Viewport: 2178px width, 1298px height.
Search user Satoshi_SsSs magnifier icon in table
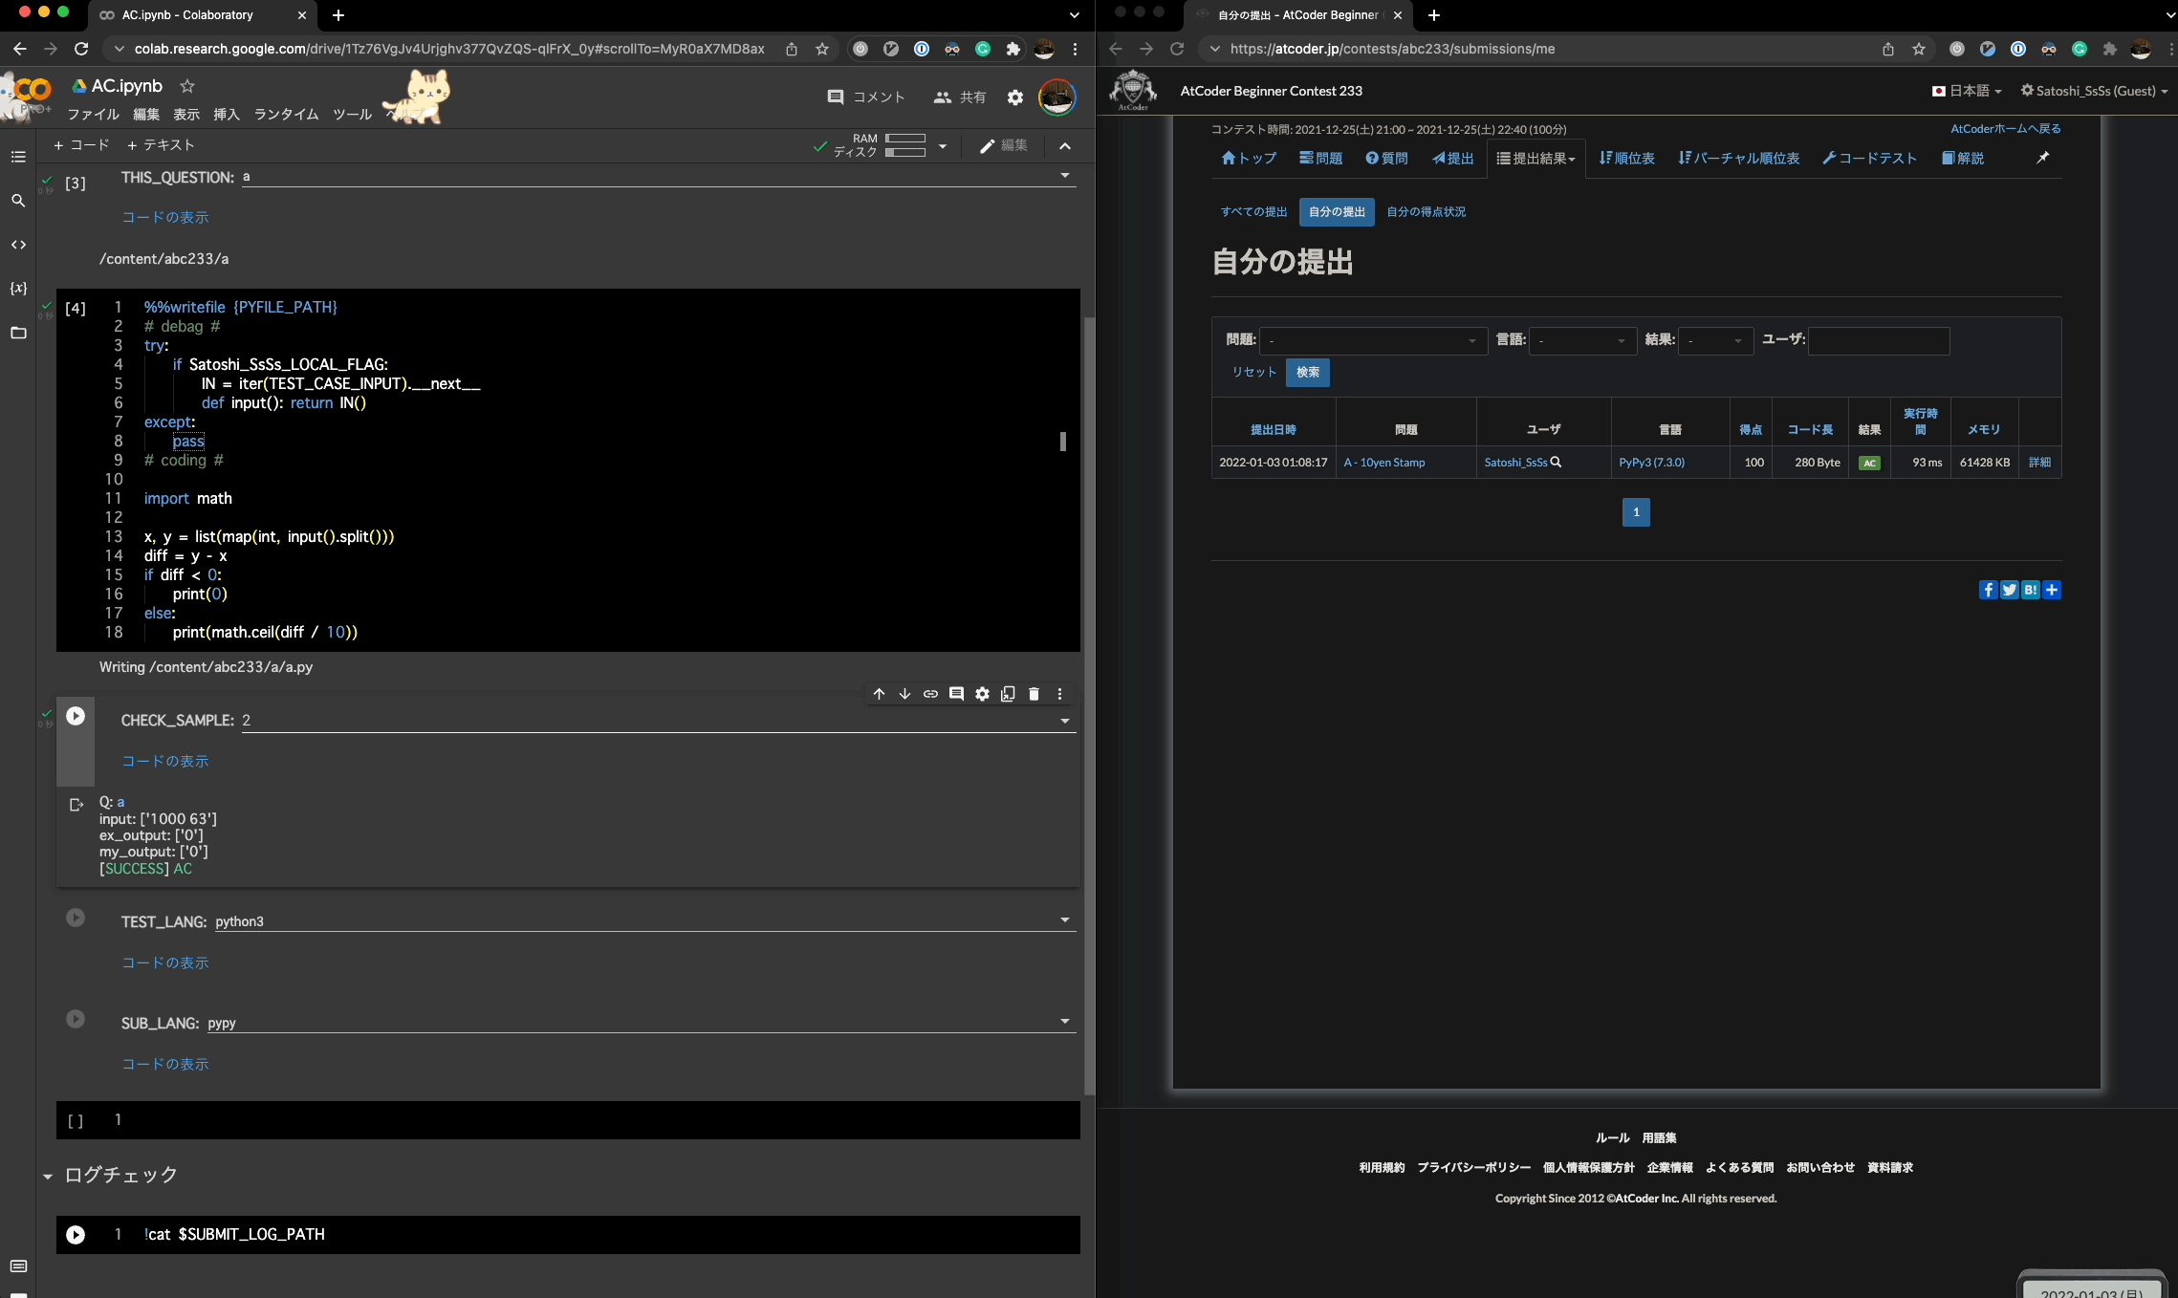click(1556, 462)
